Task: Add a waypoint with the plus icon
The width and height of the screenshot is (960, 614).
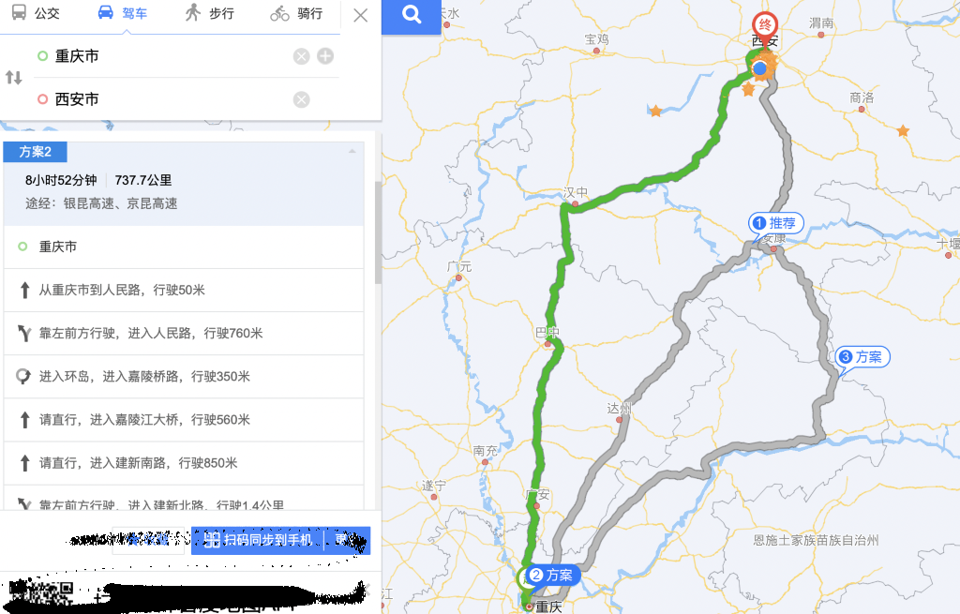Action: point(325,56)
